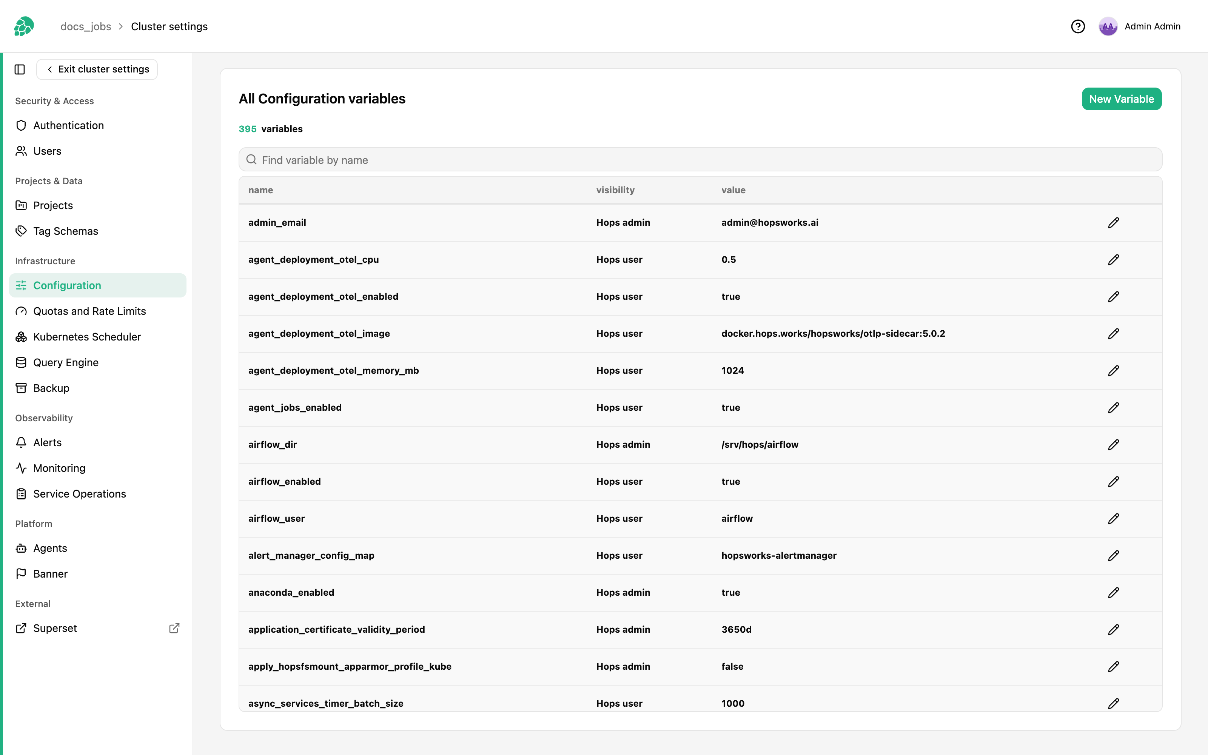Select the Configuration menu item

point(98,285)
